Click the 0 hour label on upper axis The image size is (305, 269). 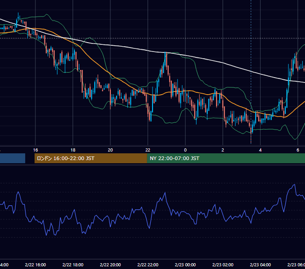[x=185, y=150]
